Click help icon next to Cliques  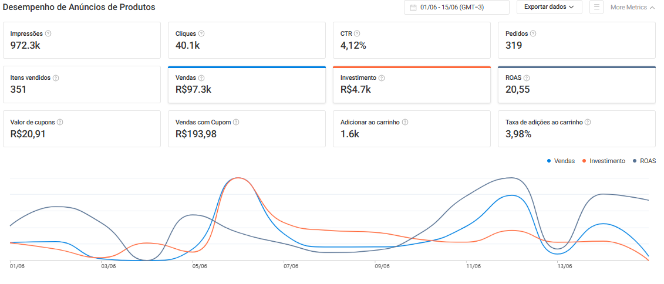[x=201, y=33]
